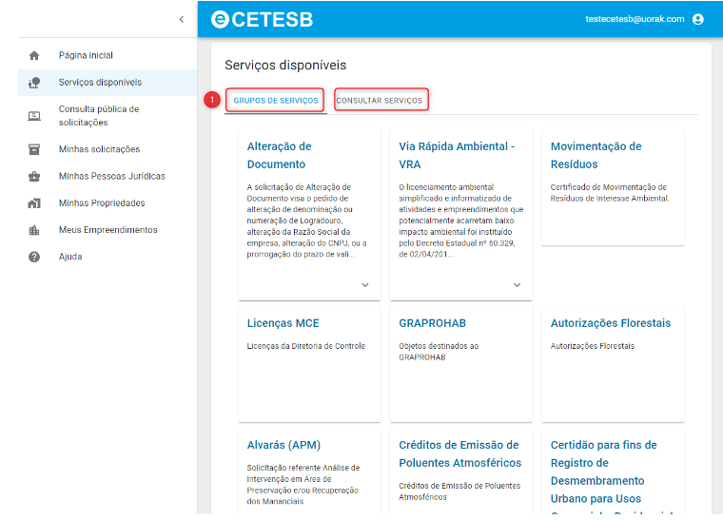Image resolution: width=723 pixels, height=520 pixels.
Task: Click the testecetesb@uorak.com account email
Action: click(635, 19)
